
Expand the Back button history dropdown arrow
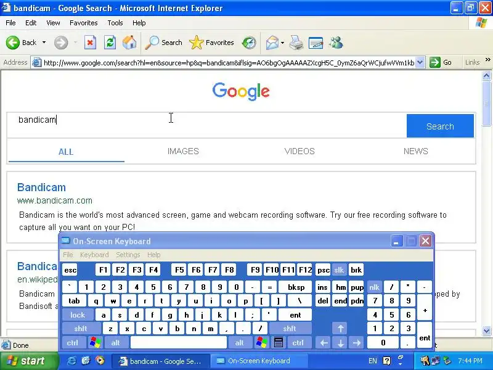coord(44,43)
